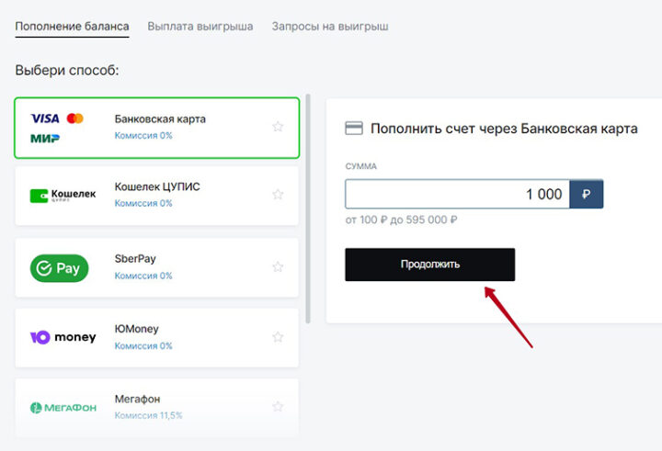662x451 pixels.
Task: Click the green SberPay logo
Action: pyautogui.click(x=60, y=268)
